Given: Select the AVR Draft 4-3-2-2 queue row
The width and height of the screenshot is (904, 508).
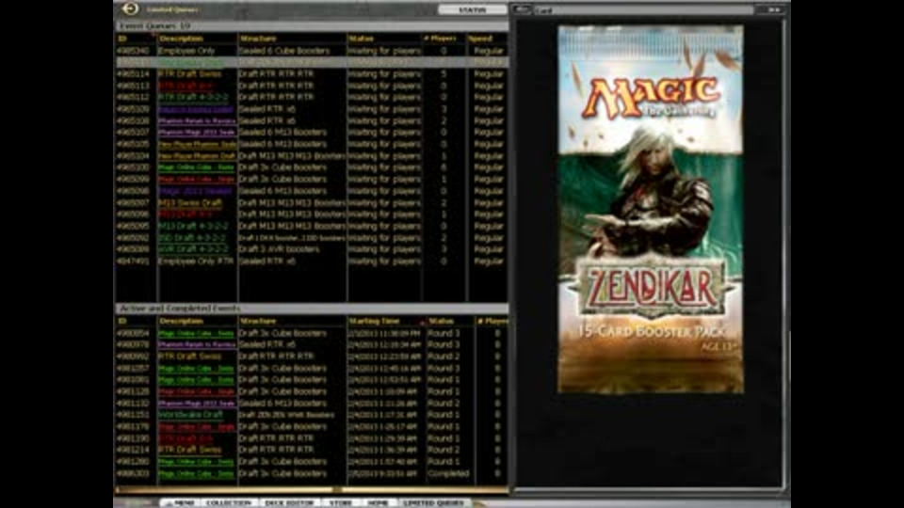Looking at the screenshot, I should tap(312, 249).
